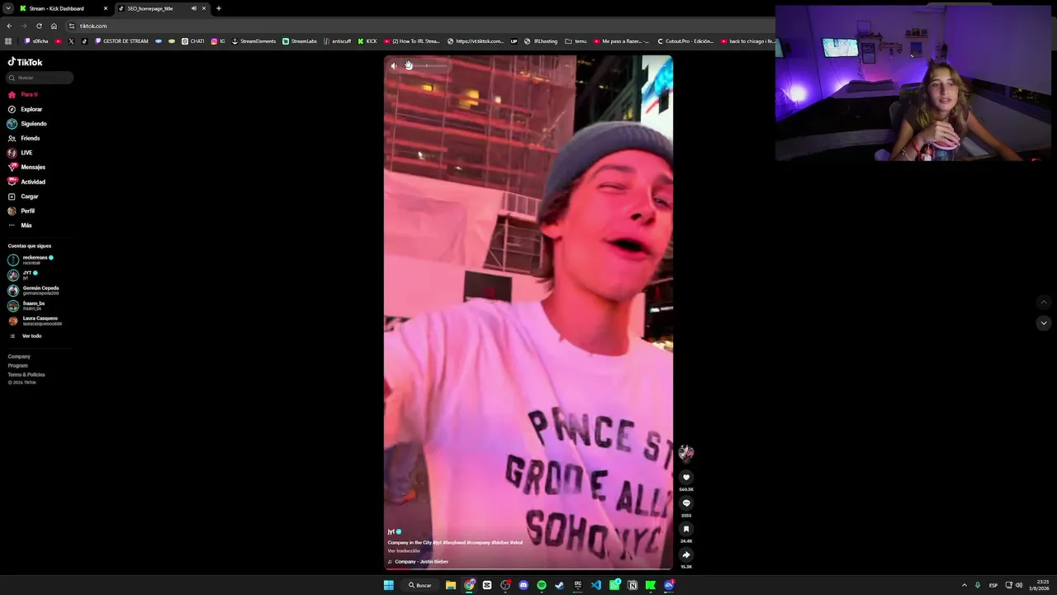The height and width of the screenshot is (595, 1057).
Task: Open File Explorer from the taskbar
Action: 451,585
